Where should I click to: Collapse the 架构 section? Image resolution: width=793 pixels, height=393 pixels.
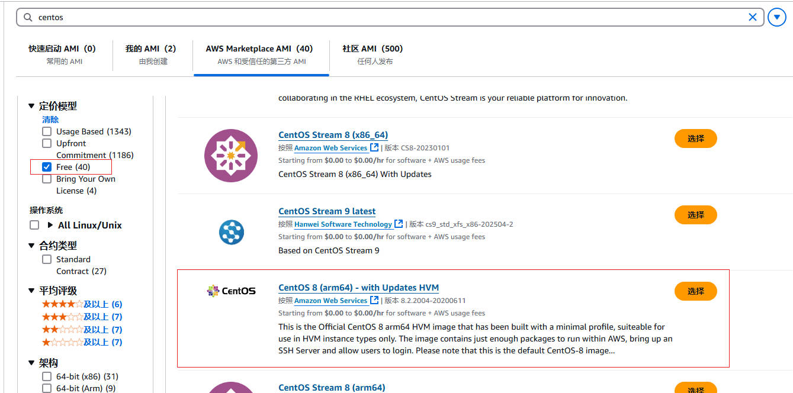click(x=31, y=363)
